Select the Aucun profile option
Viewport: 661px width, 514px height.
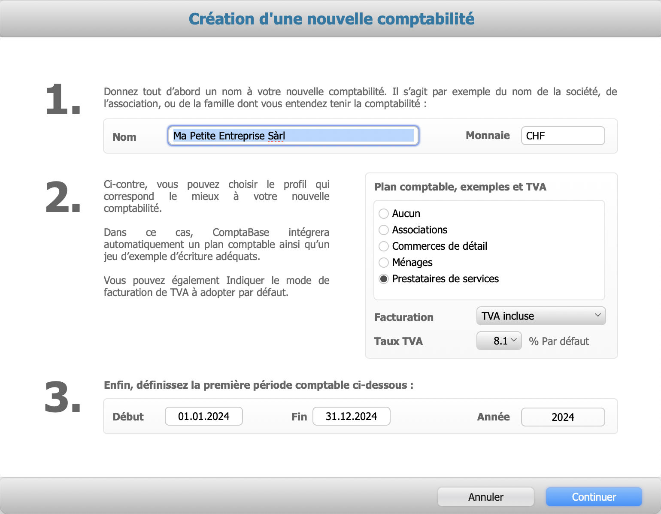(384, 213)
